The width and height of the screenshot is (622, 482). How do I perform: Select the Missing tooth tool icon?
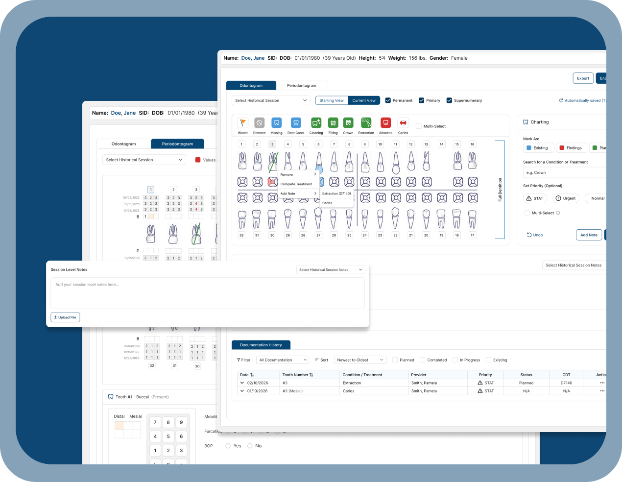pos(276,122)
